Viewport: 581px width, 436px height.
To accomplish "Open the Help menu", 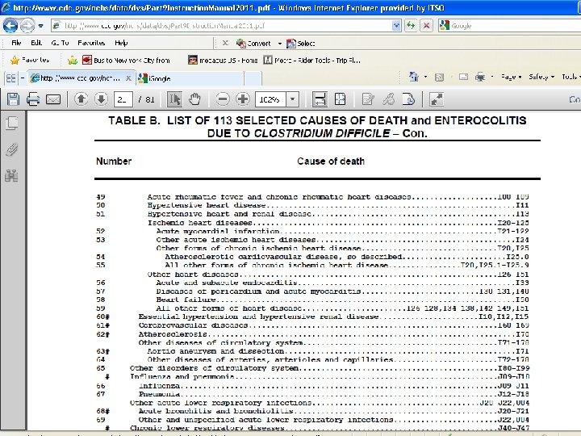I will point(121,43).
